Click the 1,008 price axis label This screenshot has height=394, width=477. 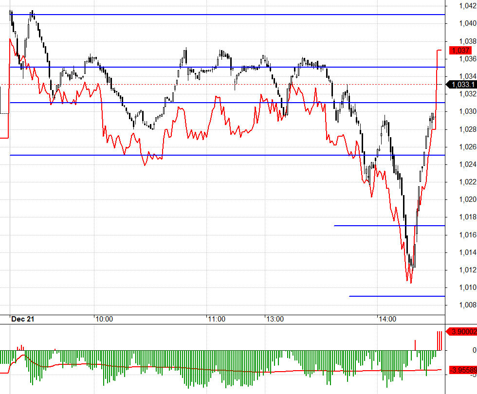[468, 305]
